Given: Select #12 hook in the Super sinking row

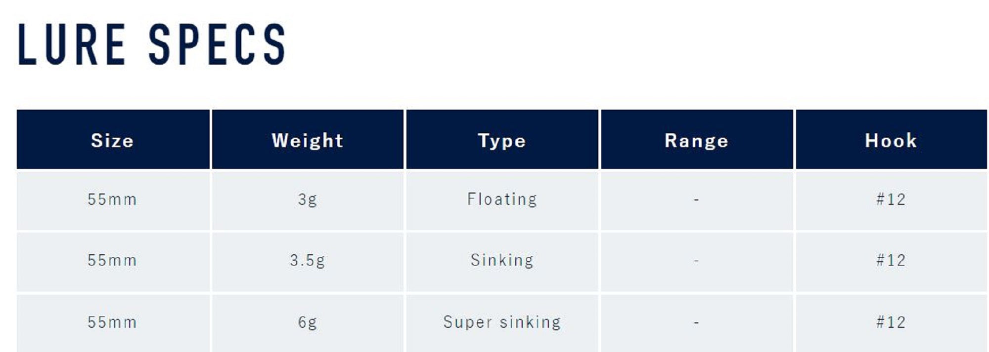Looking at the screenshot, I should coord(891,322).
